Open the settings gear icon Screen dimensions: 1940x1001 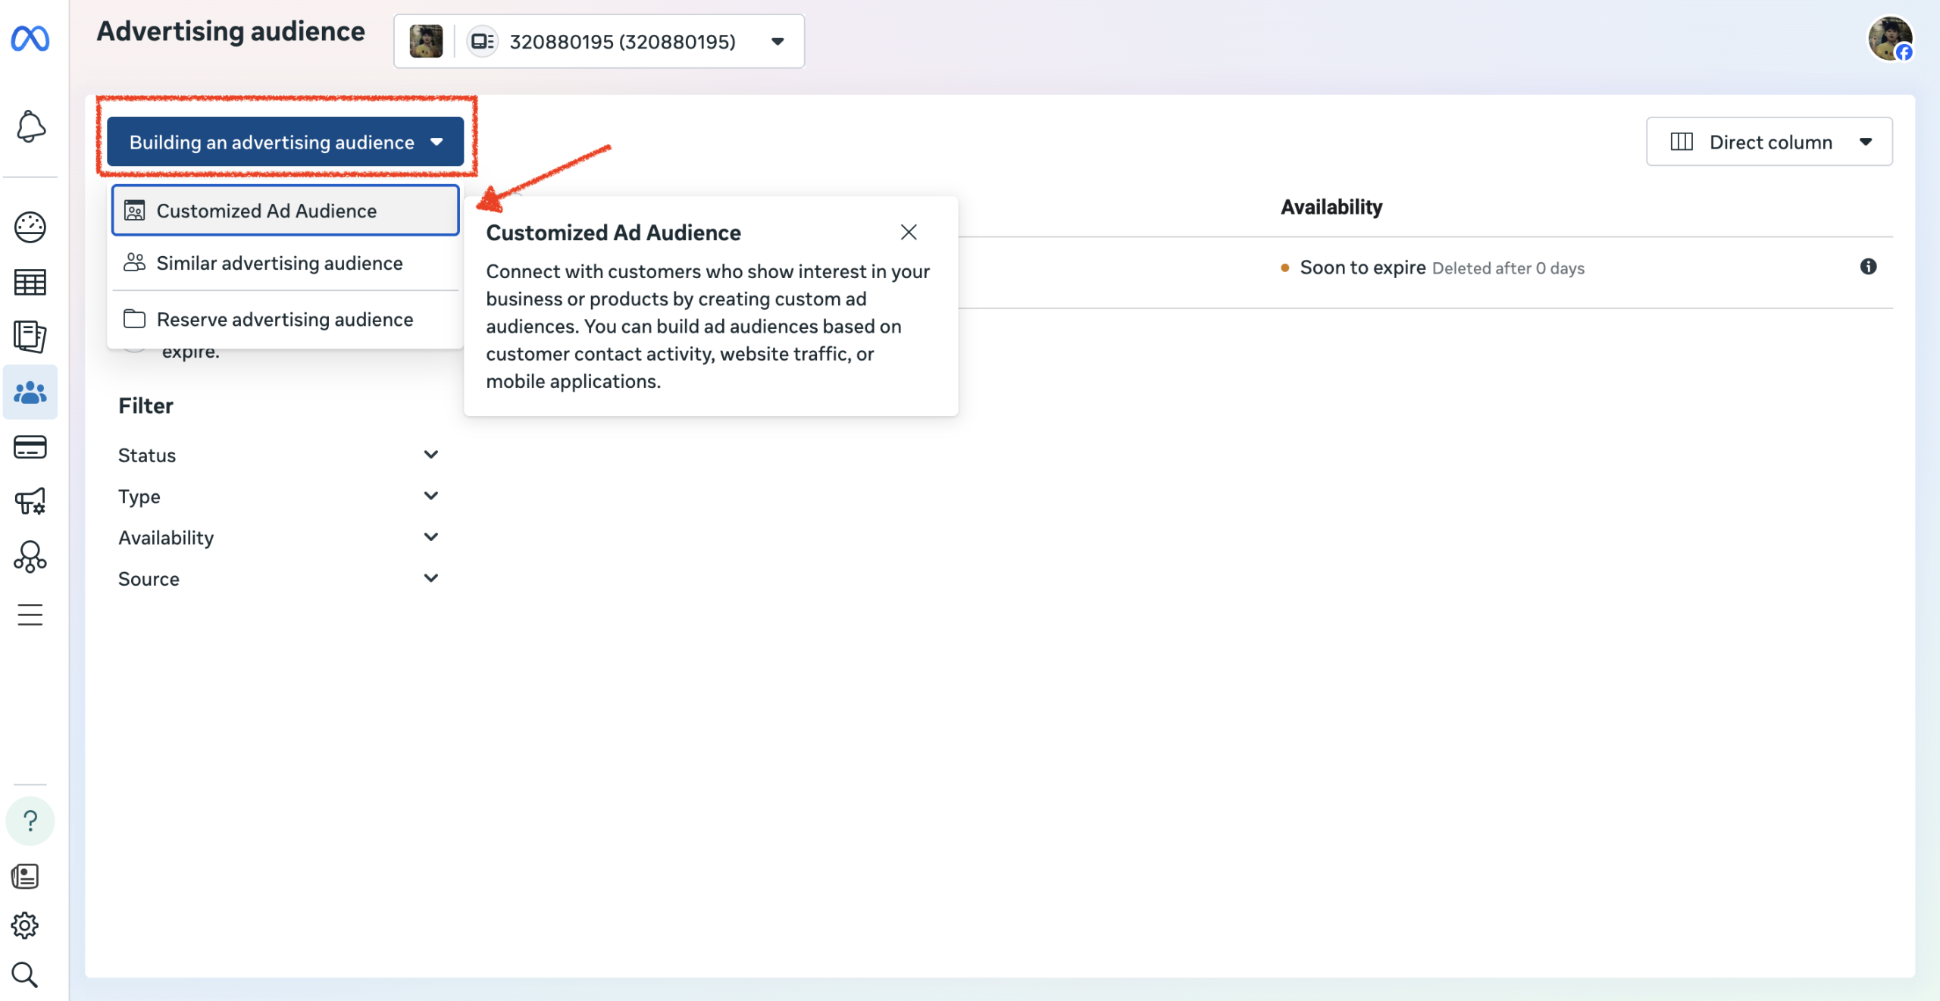[x=25, y=925]
